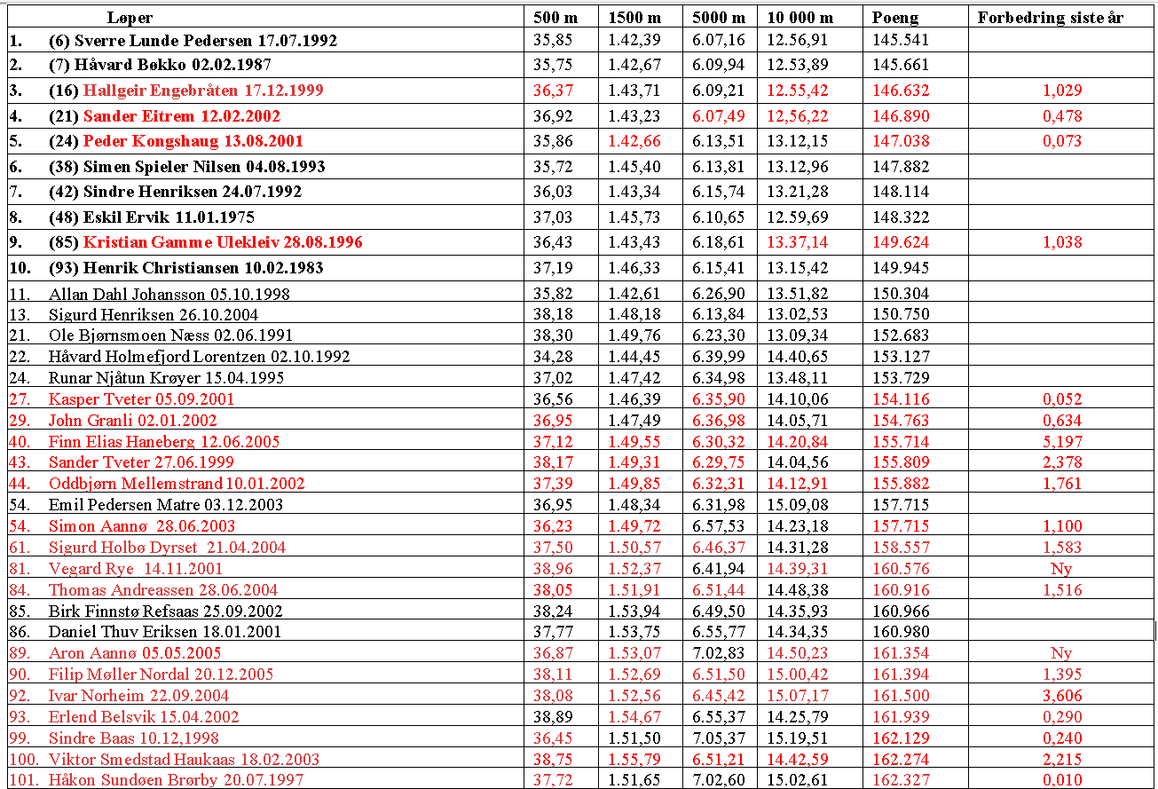Image resolution: width=1158 pixels, height=789 pixels.
Task: Click the Poeng column header
Action: tap(895, 18)
